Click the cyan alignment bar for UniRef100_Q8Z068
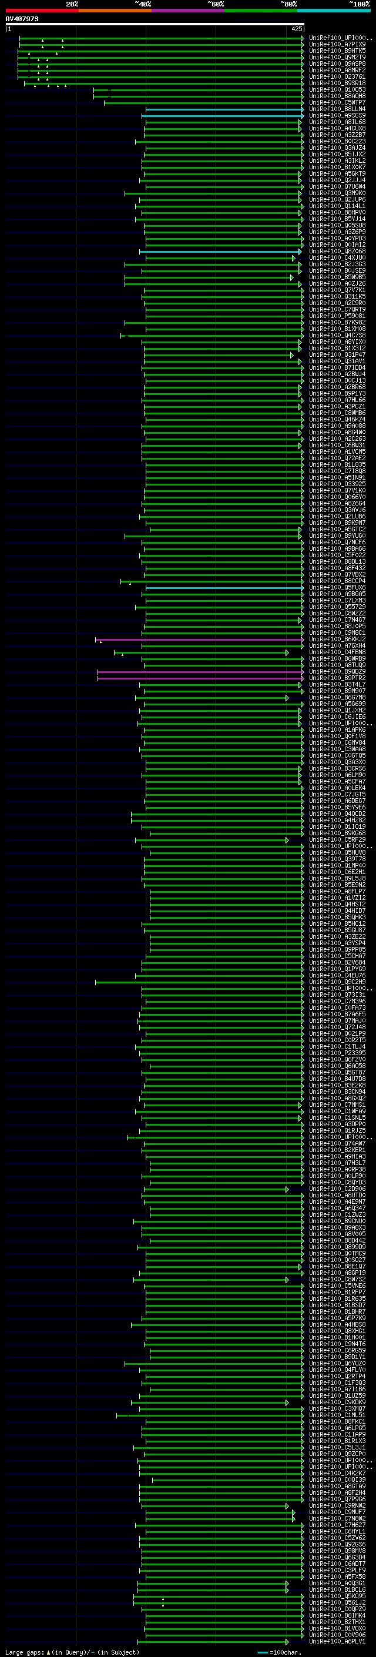 pyautogui.click(x=220, y=252)
